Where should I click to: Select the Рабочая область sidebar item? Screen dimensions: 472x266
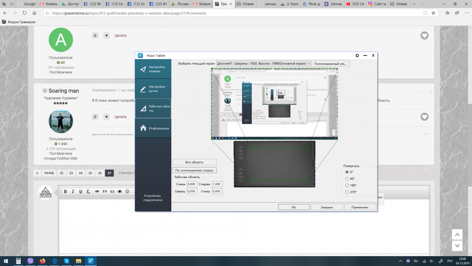pyautogui.click(x=153, y=109)
